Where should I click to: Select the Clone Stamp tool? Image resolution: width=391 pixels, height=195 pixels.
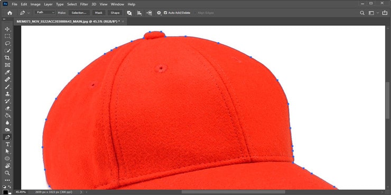click(x=7, y=94)
